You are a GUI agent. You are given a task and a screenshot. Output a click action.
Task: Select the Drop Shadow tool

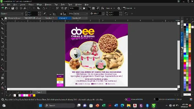[x=2, y=74]
